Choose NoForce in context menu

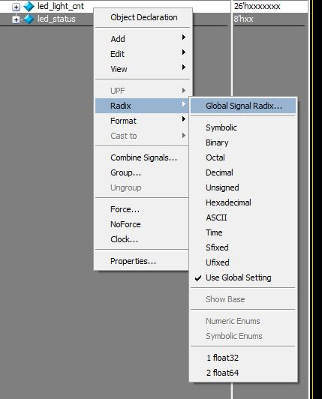click(x=142, y=224)
